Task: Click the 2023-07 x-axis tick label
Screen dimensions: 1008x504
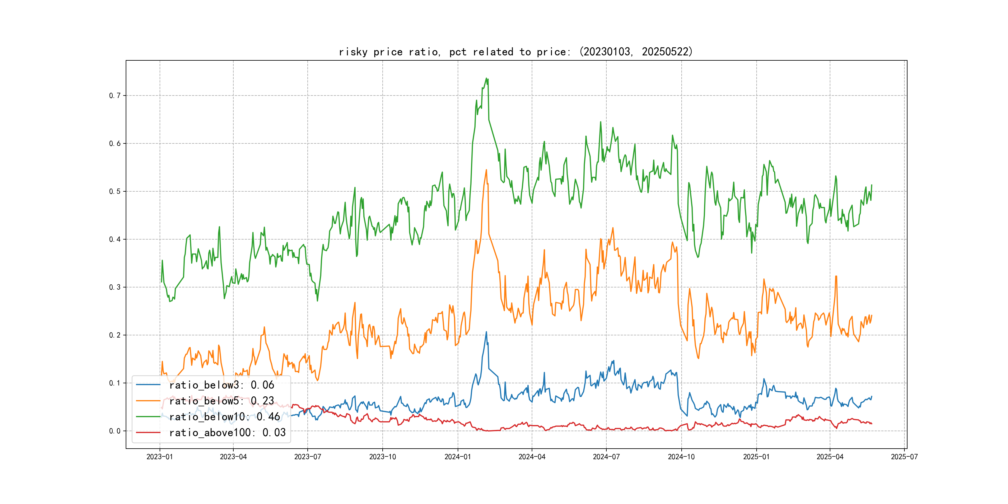Action: (x=308, y=457)
